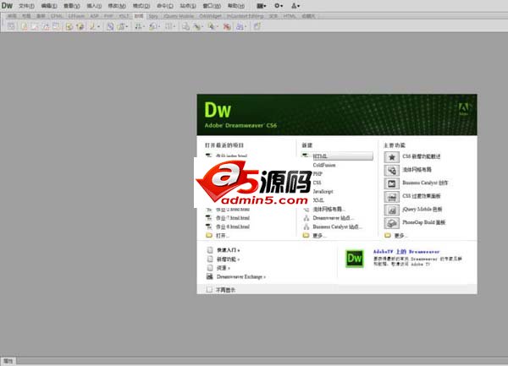Screen dimensions: 508x366
Task: Click the 属性 panel tab at bottom
Action: (x=8, y=361)
